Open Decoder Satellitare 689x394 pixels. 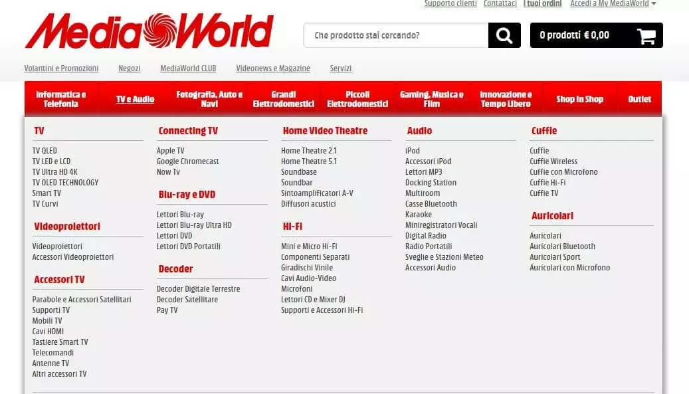(x=187, y=300)
